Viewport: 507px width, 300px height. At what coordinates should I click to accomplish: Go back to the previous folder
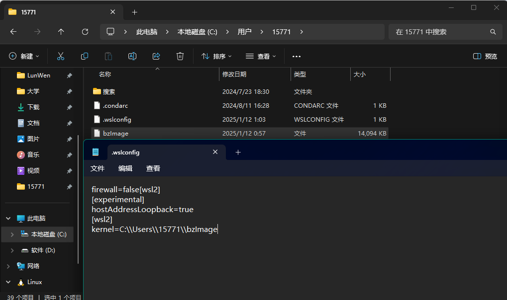[13, 32]
